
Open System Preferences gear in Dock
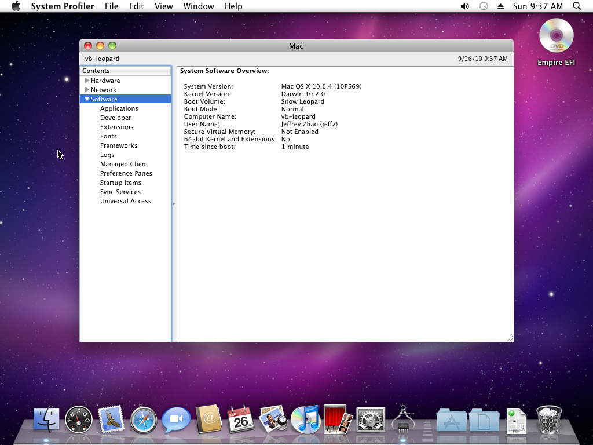pos(371,420)
